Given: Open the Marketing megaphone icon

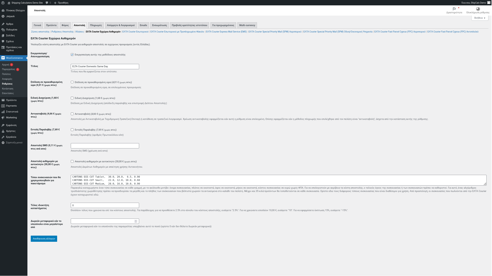Looking at the screenshot, I should pyautogui.click(x=3, y=118).
